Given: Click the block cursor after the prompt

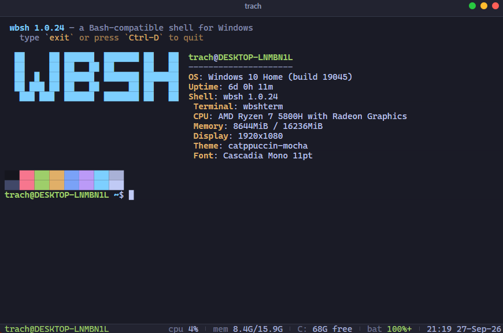Looking at the screenshot, I should pyautogui.click(x=131, y=195).
